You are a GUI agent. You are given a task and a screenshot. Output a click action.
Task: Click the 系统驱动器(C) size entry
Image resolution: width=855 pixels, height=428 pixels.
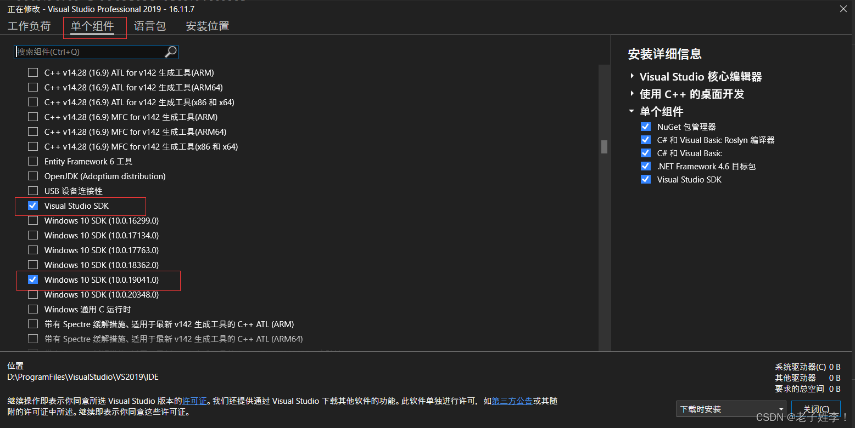point(807,367)
